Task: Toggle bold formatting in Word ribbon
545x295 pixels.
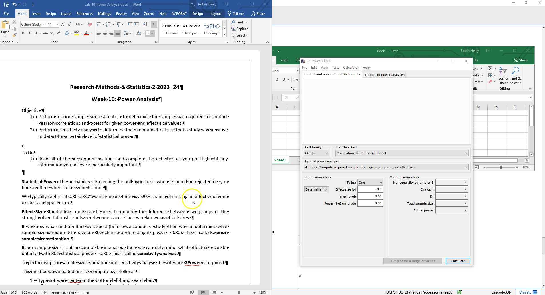Action: (23, 33)
